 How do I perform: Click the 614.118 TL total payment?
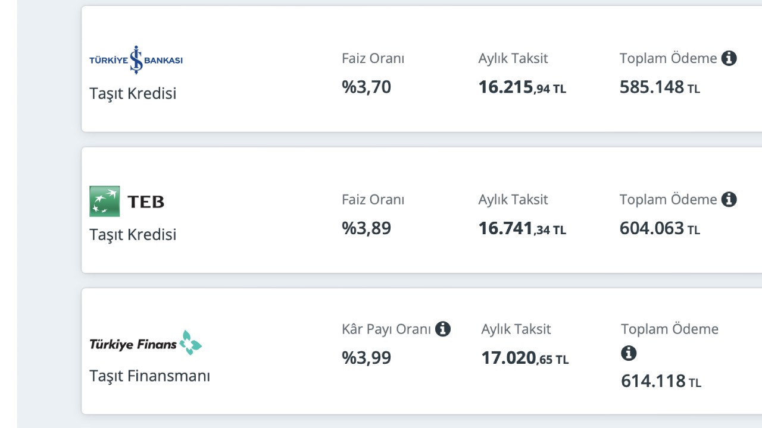point(661,381)
